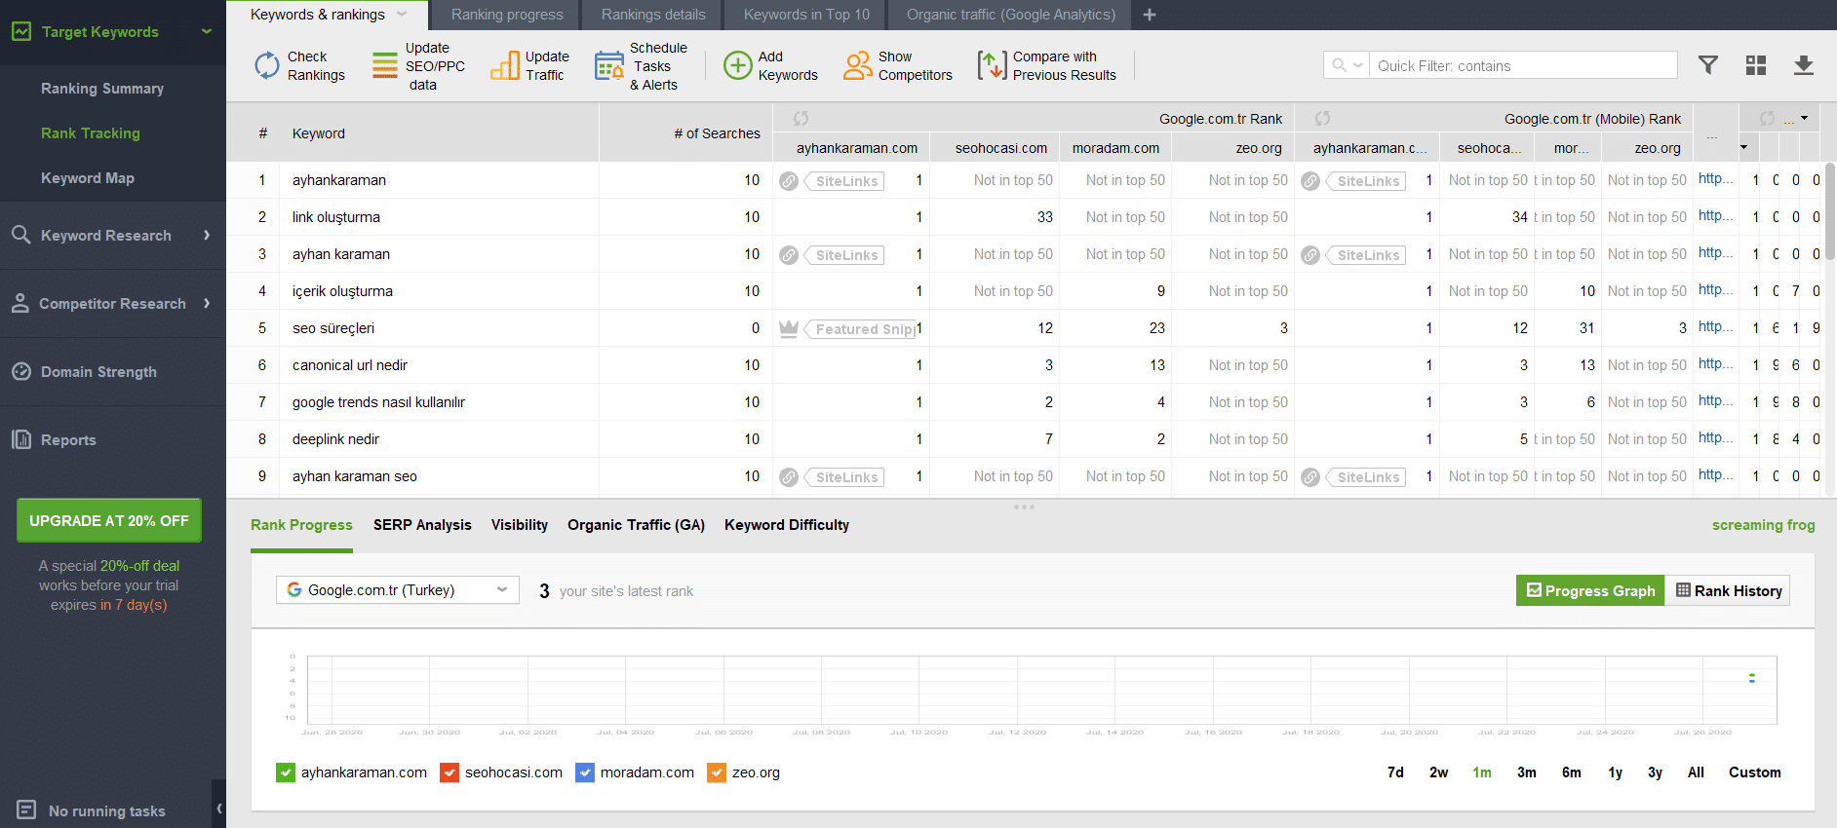1837x828 pixels.
Task: Open the Google.com.tr (Turkey) search engine dropdown
Action: [x=398, y=590]
